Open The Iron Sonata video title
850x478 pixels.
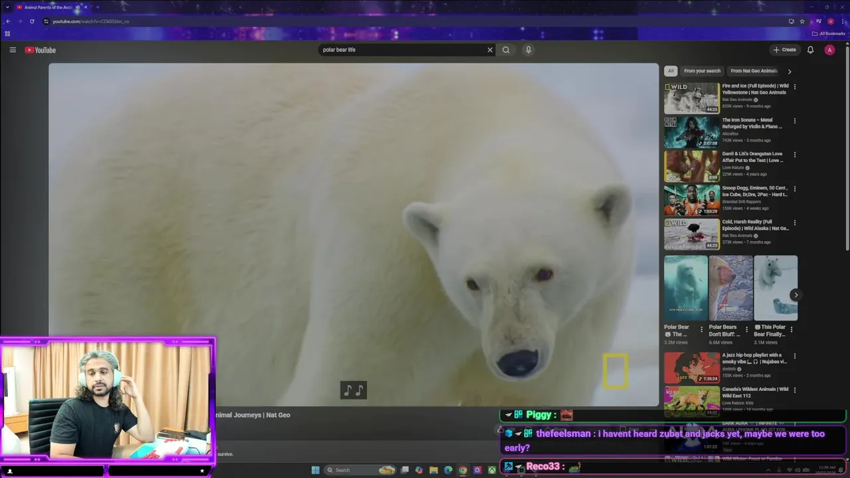click(752, 123)
